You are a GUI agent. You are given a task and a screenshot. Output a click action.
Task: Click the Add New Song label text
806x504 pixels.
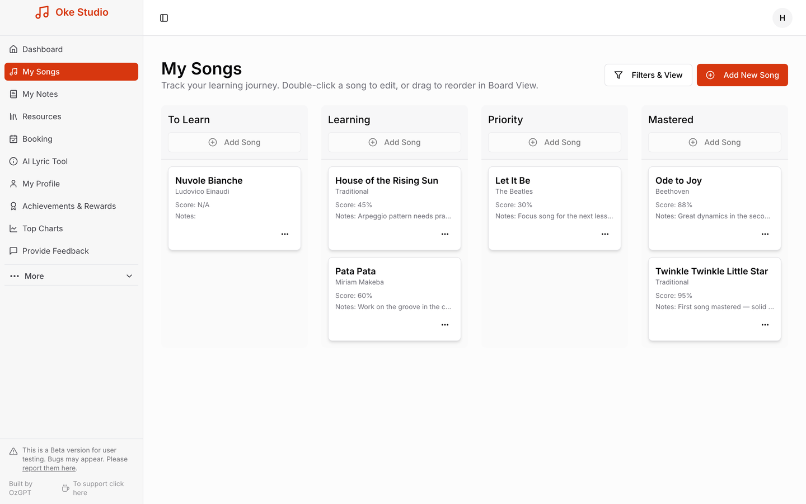click(751, 75)
